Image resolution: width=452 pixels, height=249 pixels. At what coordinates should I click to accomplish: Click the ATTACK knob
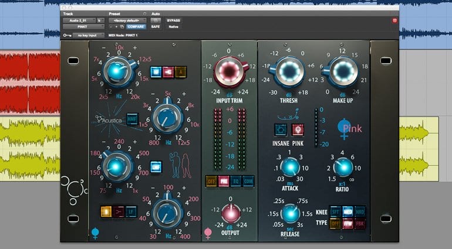point(291,168)
